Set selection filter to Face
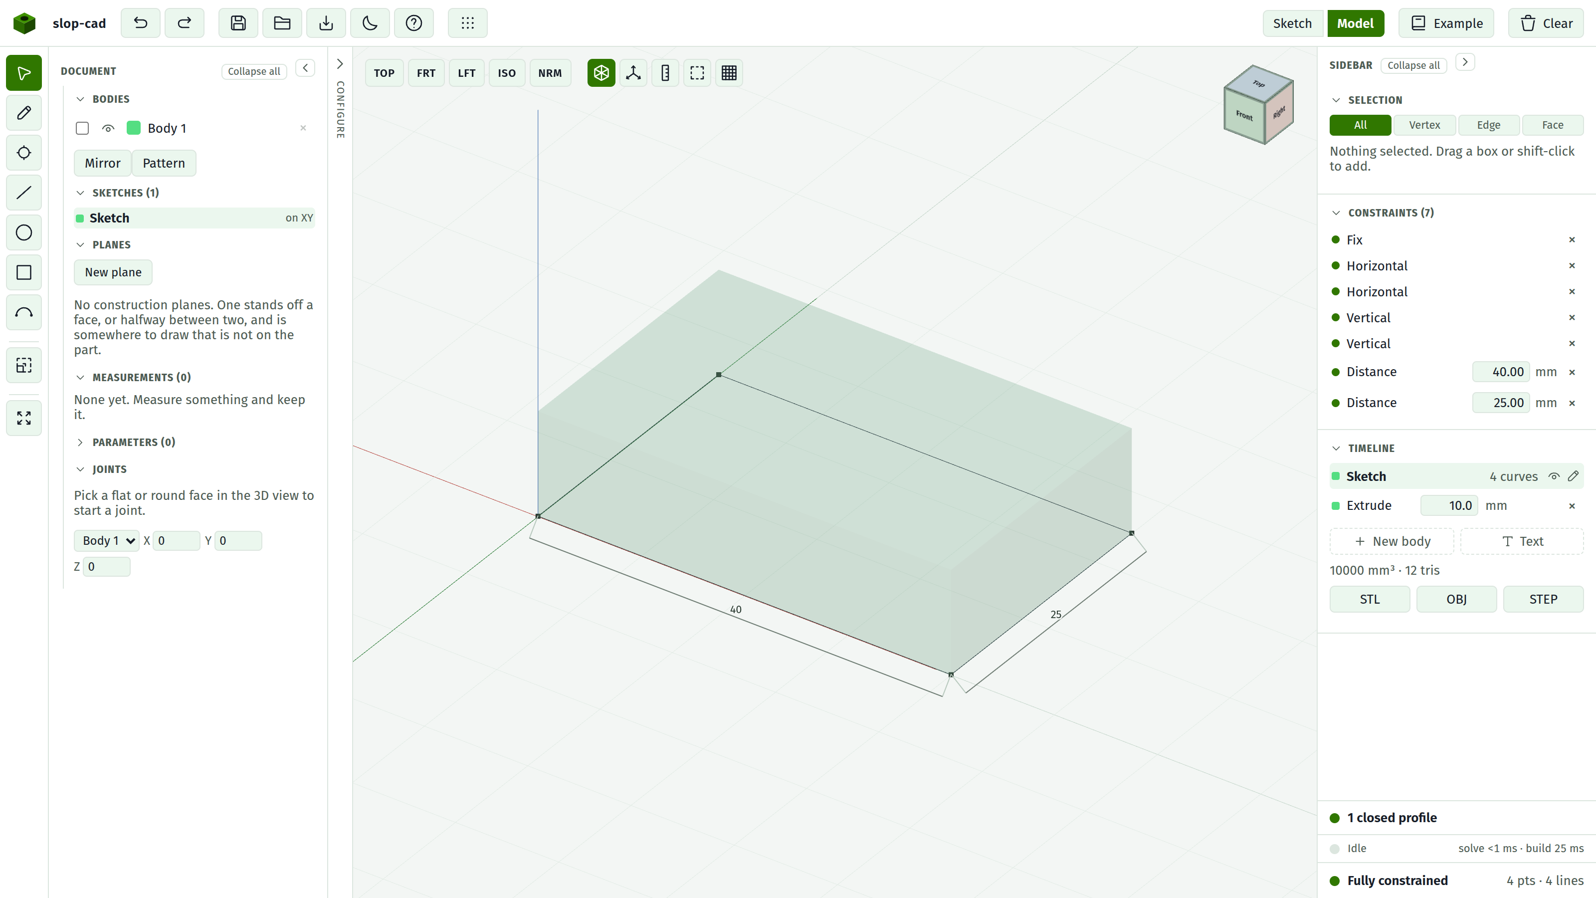The height and width of the screenshot is (898, 1596). [1553, 125]
